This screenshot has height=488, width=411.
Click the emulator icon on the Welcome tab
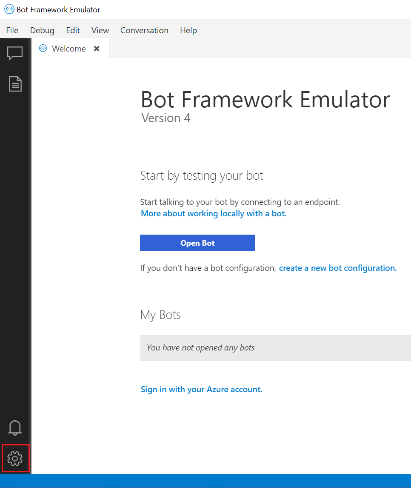coord(43,48)
